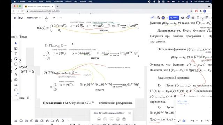The image size is (223, 125).
Task: Open the Frames panel in bottom toolbar
Action: coord(16,121)
